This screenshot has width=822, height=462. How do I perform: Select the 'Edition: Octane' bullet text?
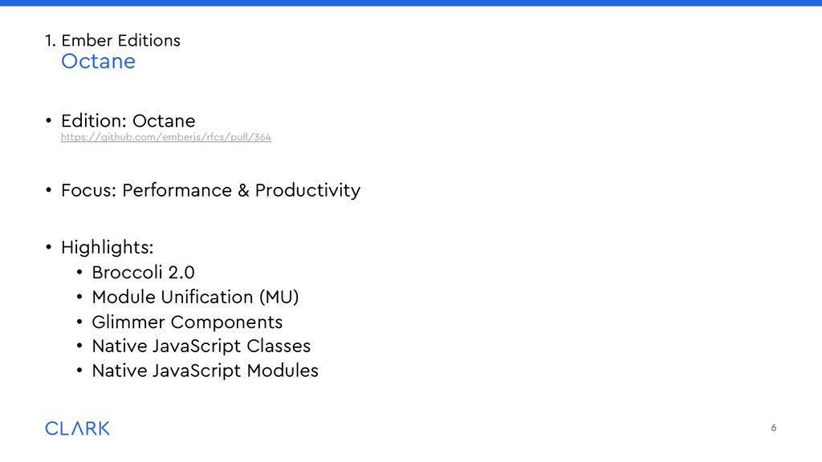coord(128,121)
